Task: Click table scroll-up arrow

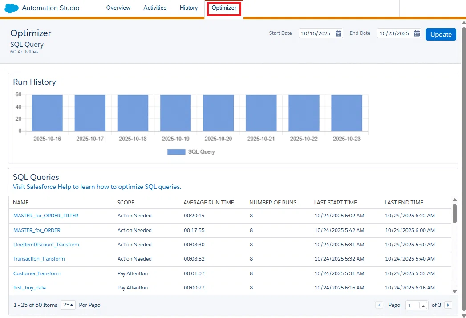Action: (x=454, y=200)
